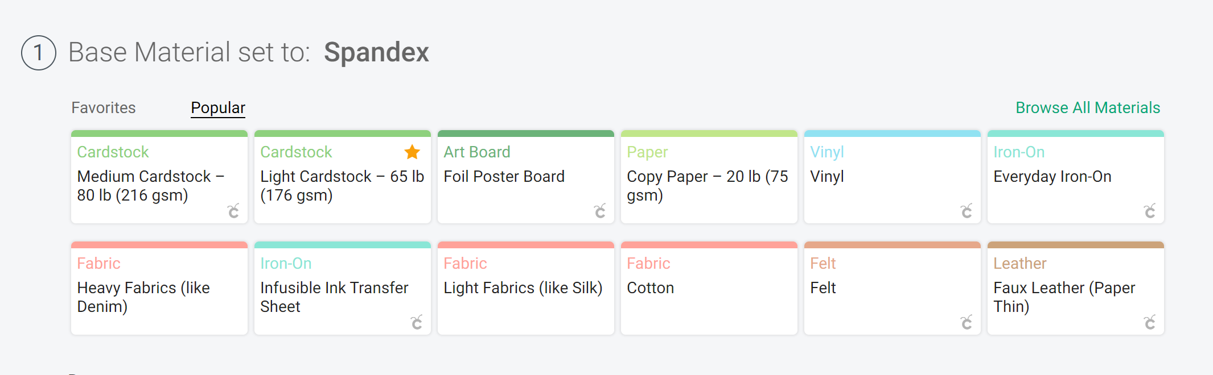Switch to the Popular tab
This screenshot has height=375, width=1213.
[217, 107]
